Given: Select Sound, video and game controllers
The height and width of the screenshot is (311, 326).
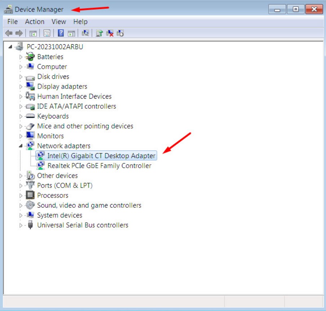Looking at the screenshot, I should (x=89, y=206).
